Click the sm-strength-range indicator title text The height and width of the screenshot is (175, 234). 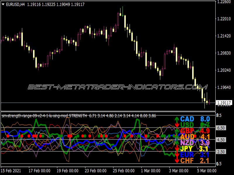(44, 116)
